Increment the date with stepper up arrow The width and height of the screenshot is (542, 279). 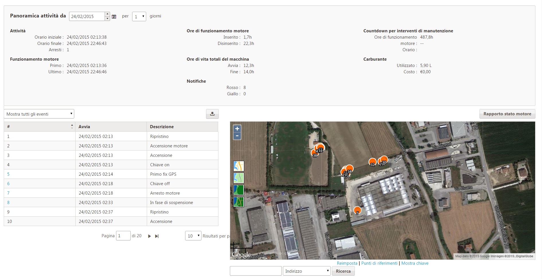tap(107, 14)
